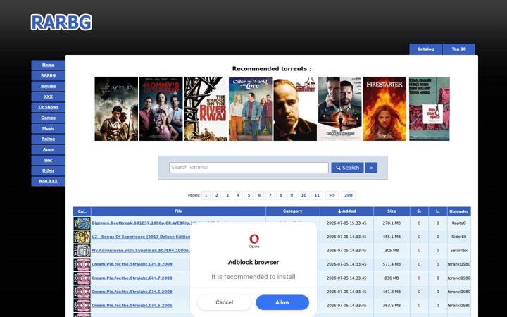This screenshot has height=317, width=507.
Task: Open Movies category in sidebar
Action: click(48, 86)
